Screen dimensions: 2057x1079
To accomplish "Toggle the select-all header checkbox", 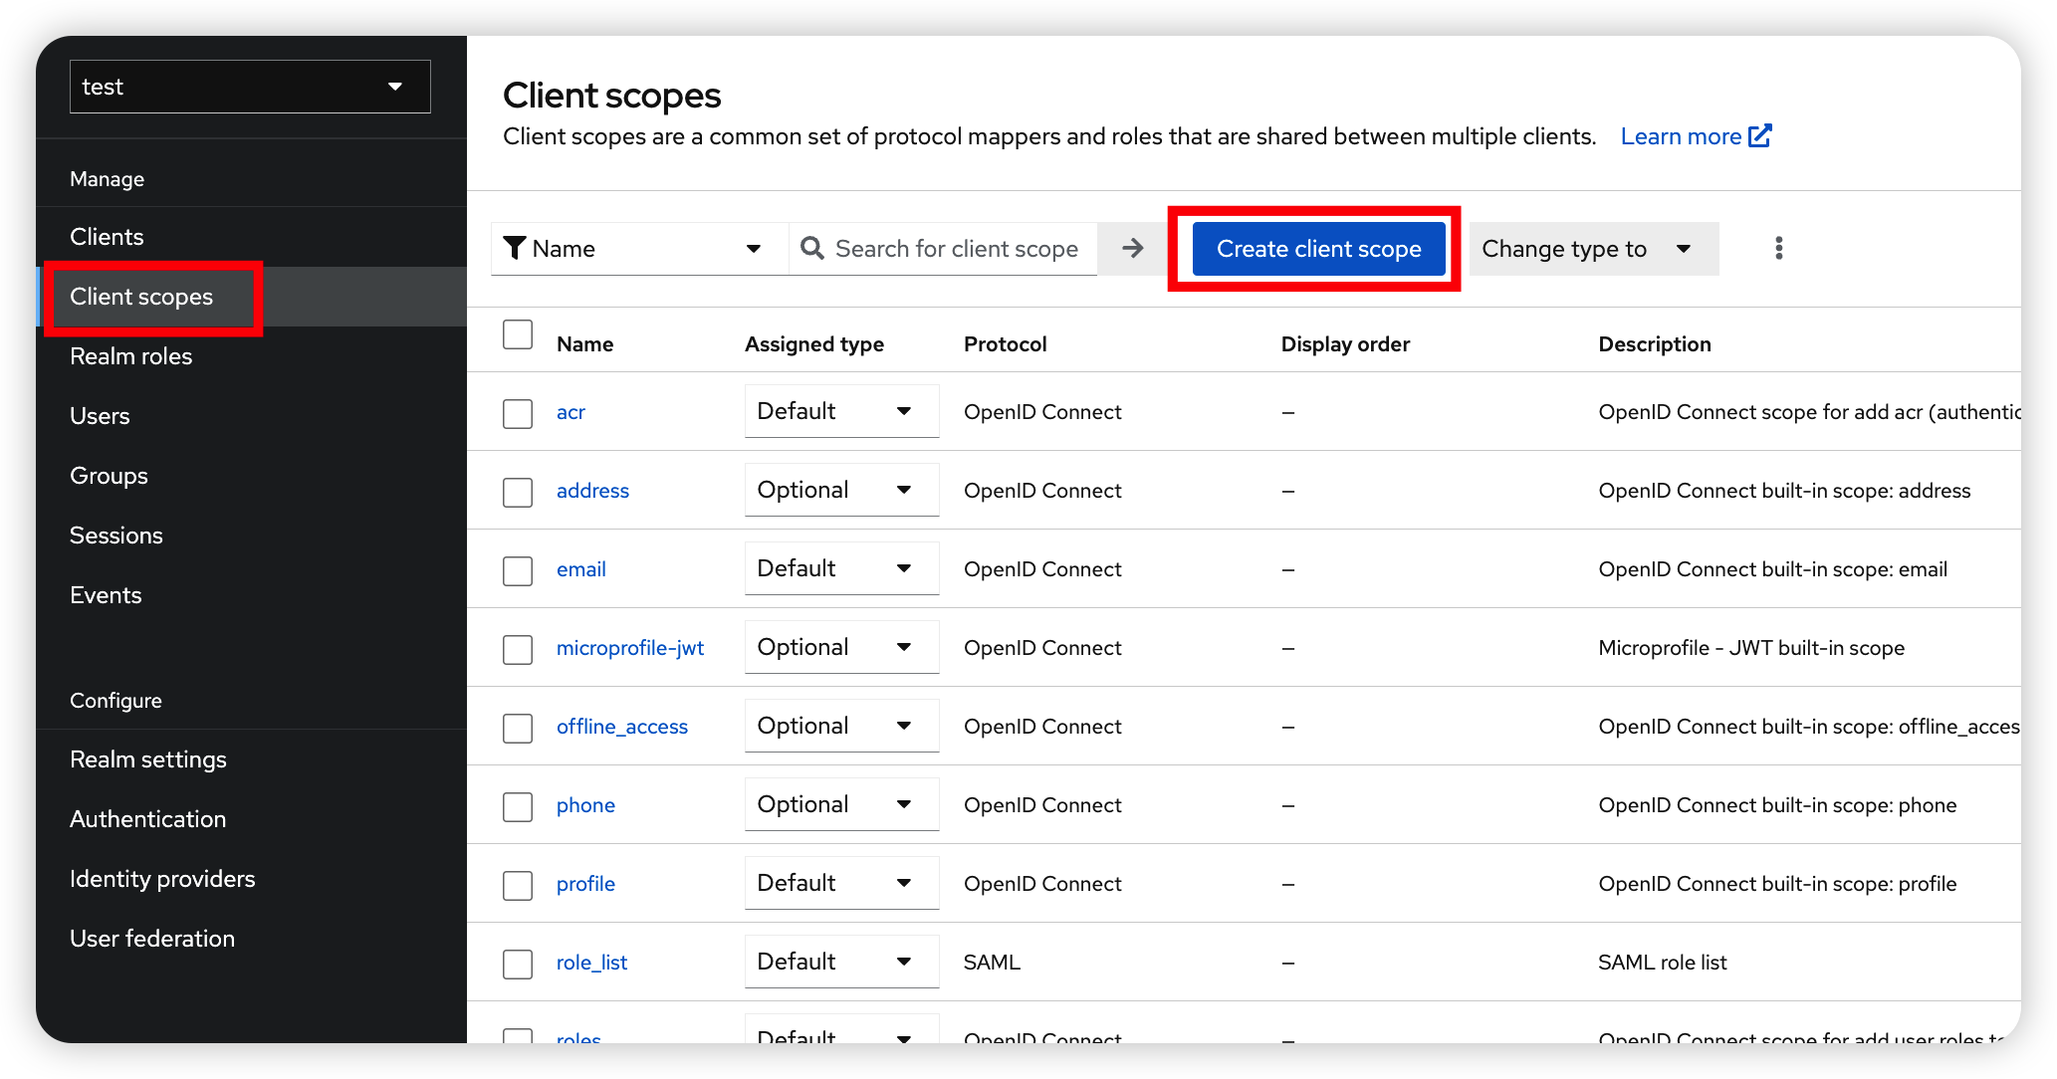I will point(518,334).
